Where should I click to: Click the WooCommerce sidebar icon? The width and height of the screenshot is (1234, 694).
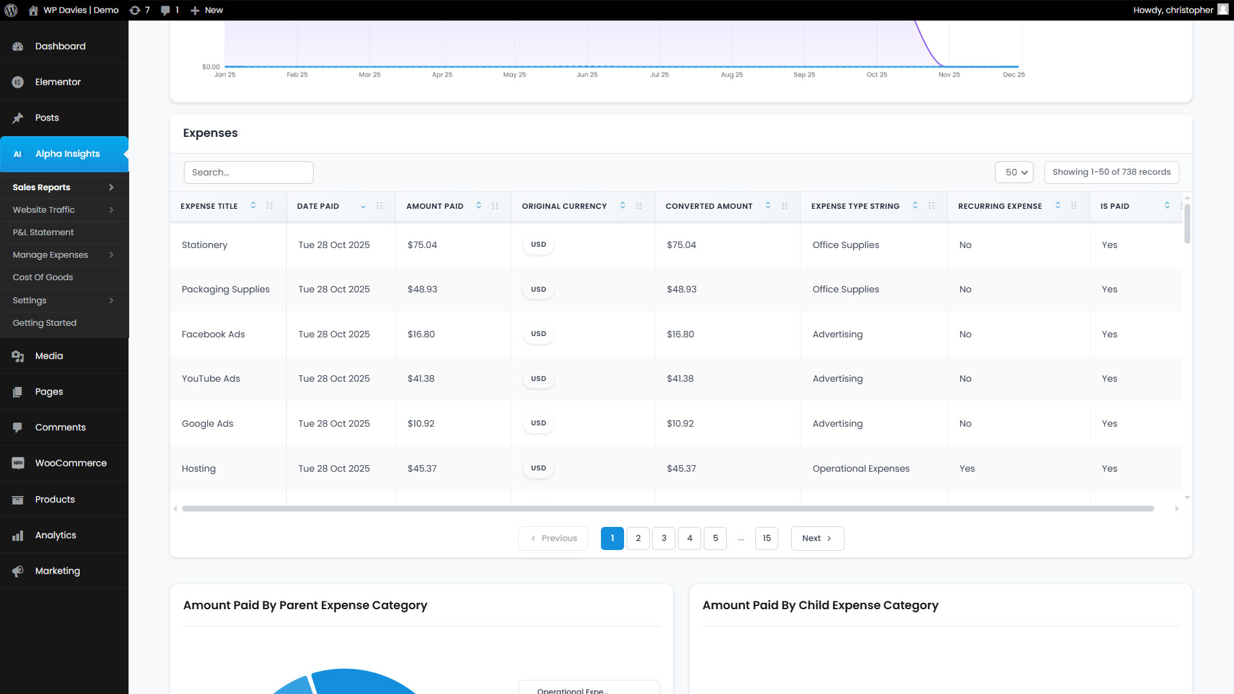pyautogui.click(x=17, y=463)
